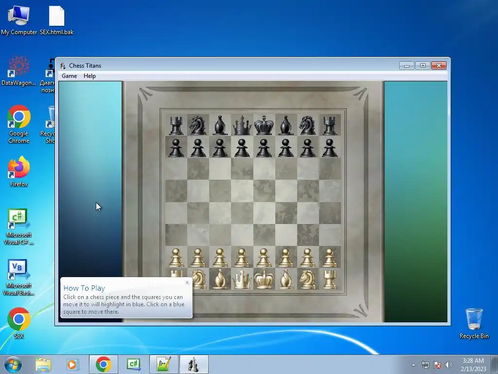The height and width of the screenshot is (374, 498).
Task: Switch to the Notepad++ taskbar button
Action: tap(164, 364)
